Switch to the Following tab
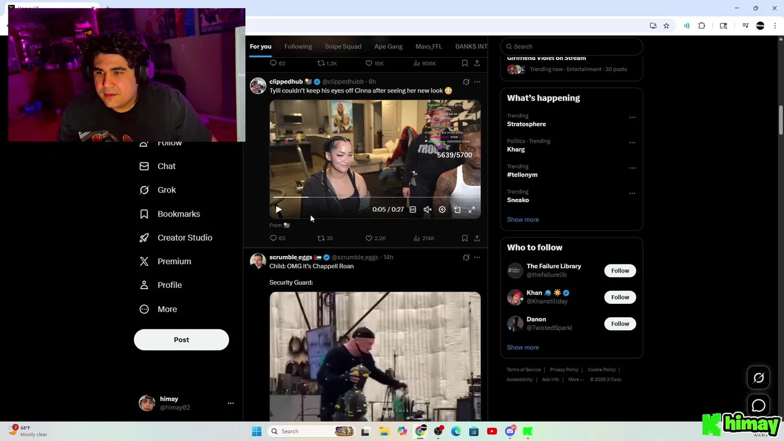784x441 pixels. [x=298, y=47]
